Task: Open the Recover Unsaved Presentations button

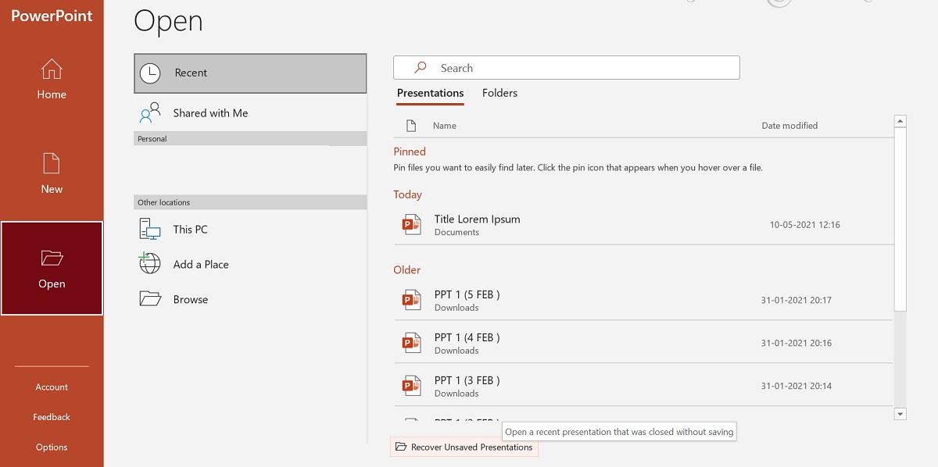Action: 464,447
